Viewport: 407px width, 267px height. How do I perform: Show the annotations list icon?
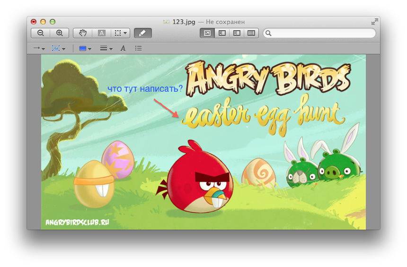click(138, 49)
